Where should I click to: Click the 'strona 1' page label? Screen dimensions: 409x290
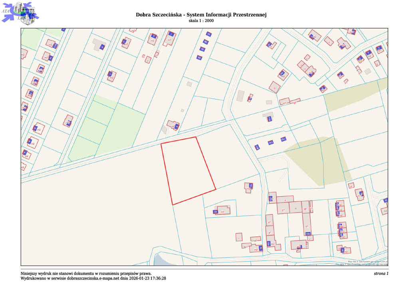click(x=381, y=274)
